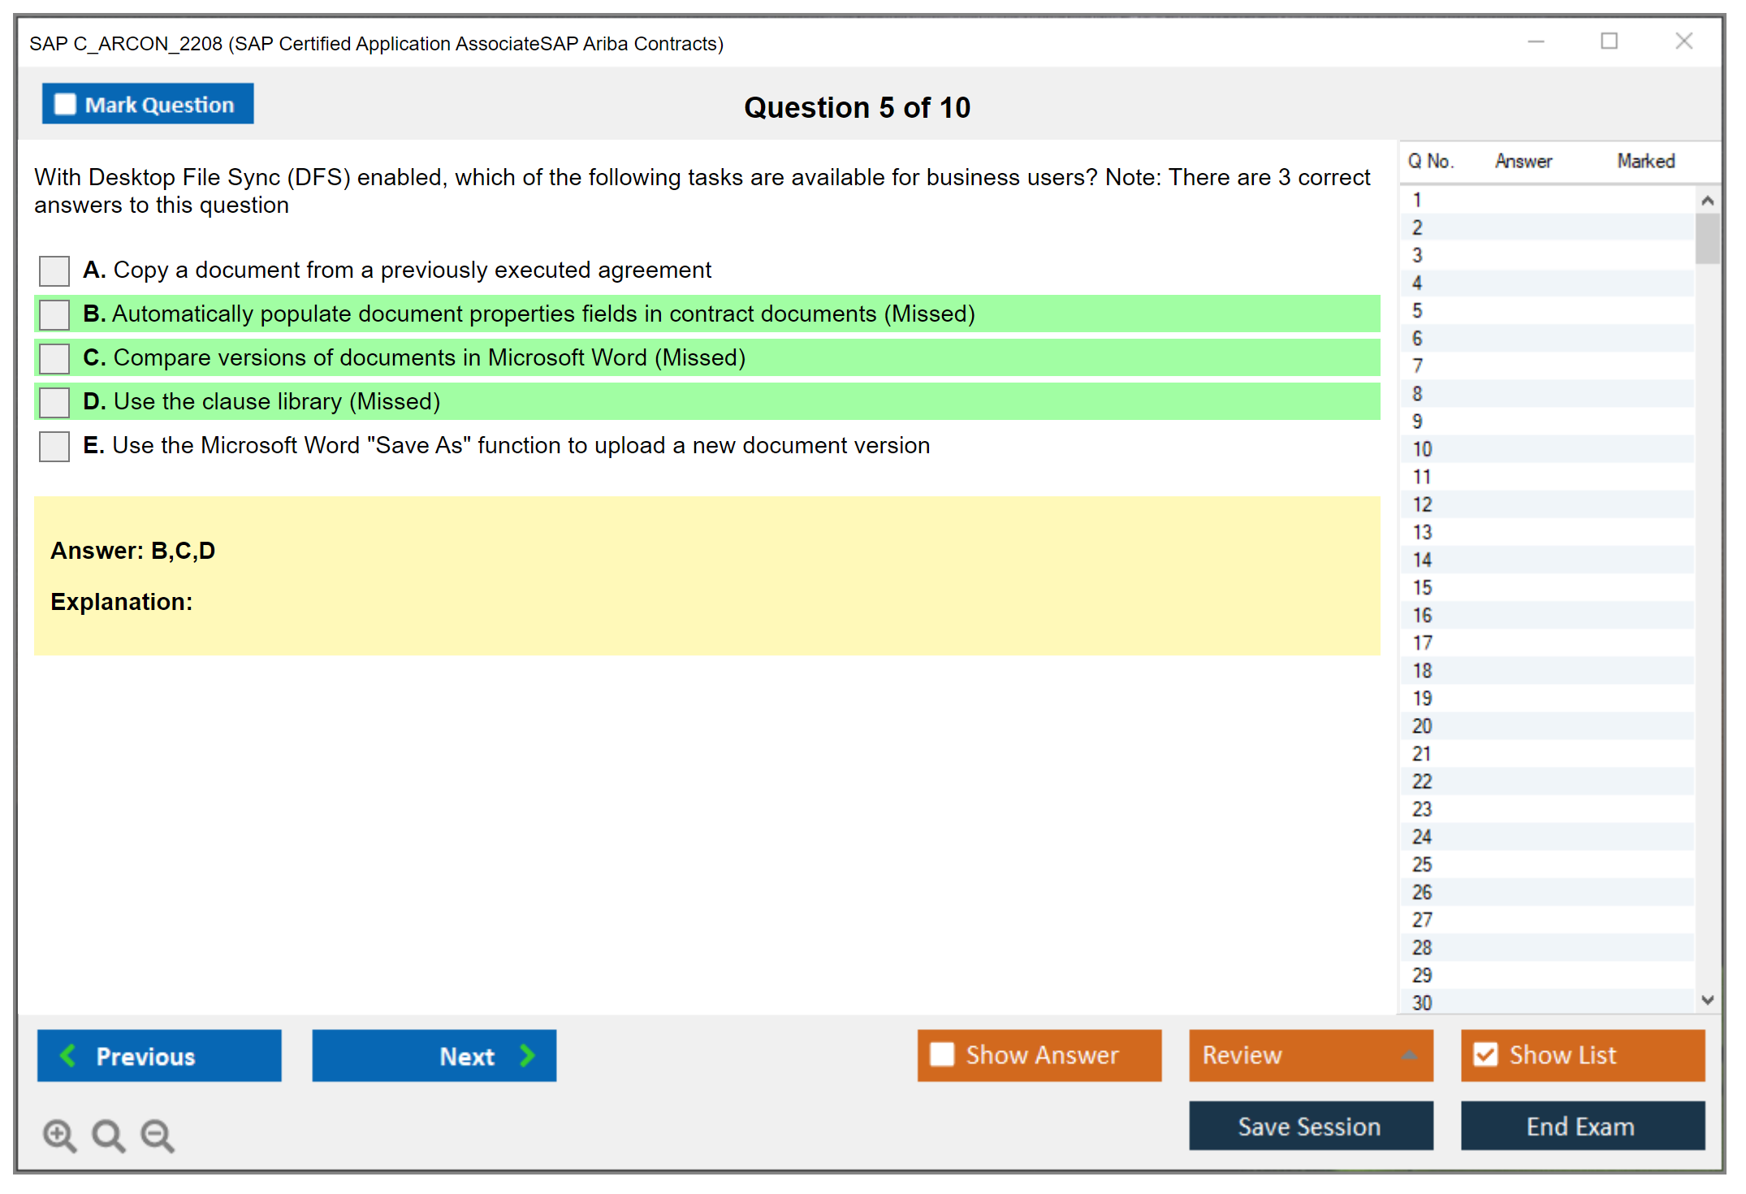This screenshot has width=1746, height=1194.
Task: Maximize the exam window
Action: pyautogui.click(x=1609, y=41)
